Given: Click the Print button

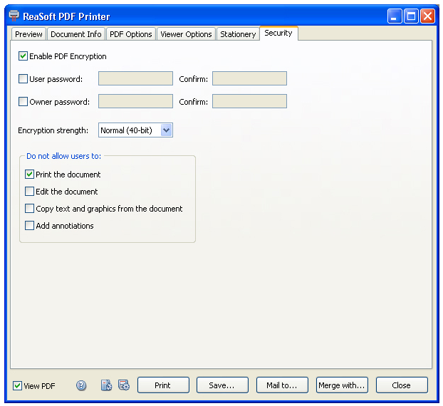Looking at the screenshot, I should (x=163, y=385).
